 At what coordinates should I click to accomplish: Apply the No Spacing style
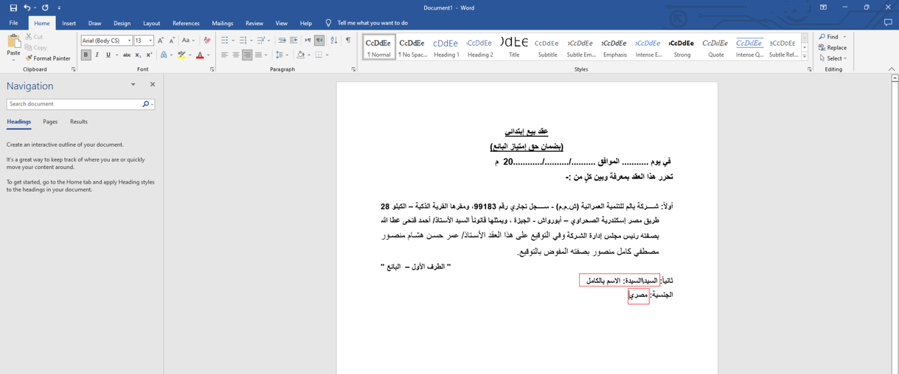[x=412, y=48]
